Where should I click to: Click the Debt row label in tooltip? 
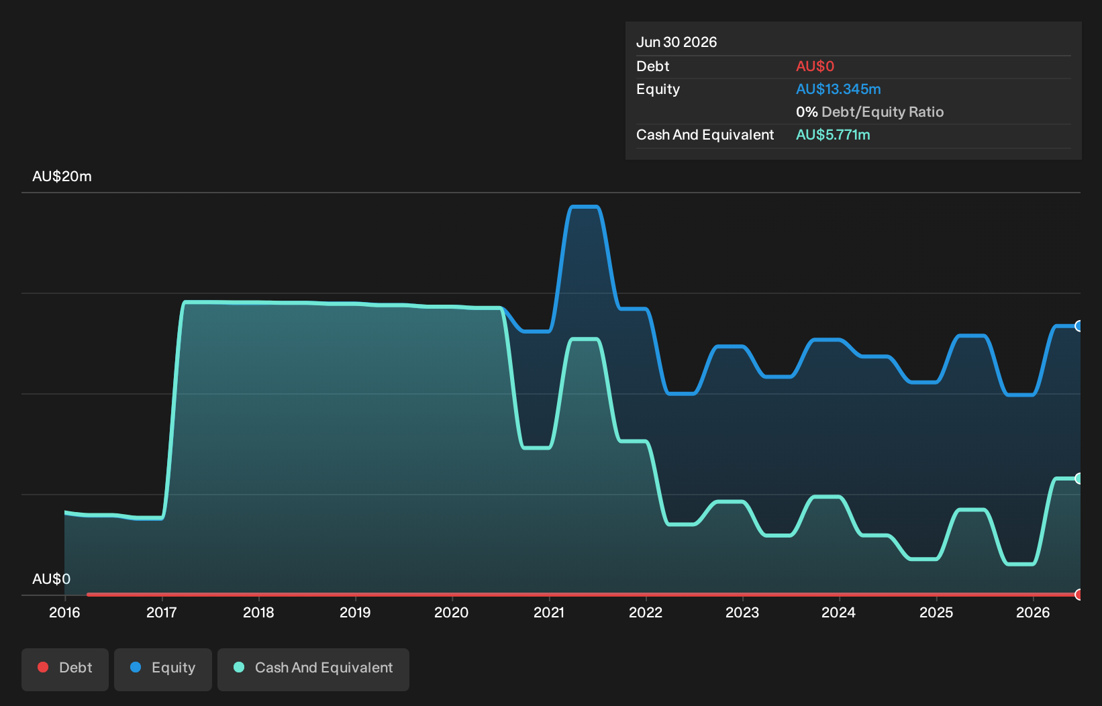[652, 66]
